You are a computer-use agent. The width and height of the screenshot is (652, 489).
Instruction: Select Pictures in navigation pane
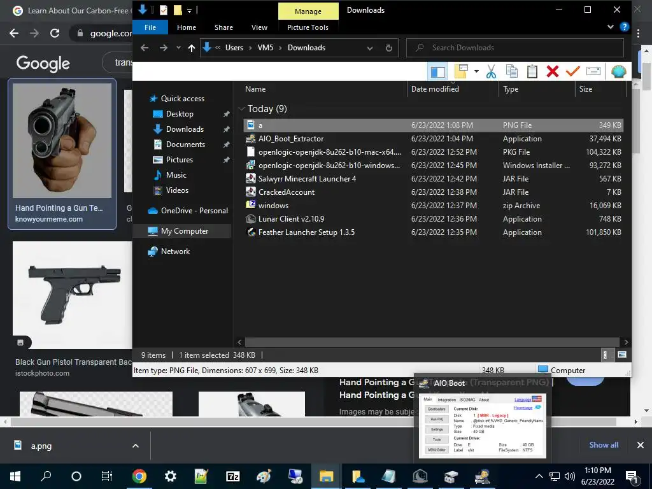(179, 160)
